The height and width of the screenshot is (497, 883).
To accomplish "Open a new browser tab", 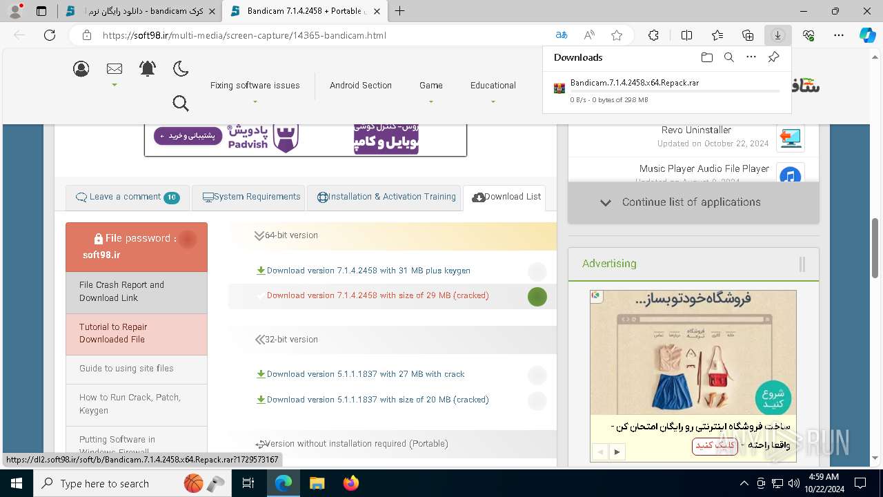I will [399, 11].
